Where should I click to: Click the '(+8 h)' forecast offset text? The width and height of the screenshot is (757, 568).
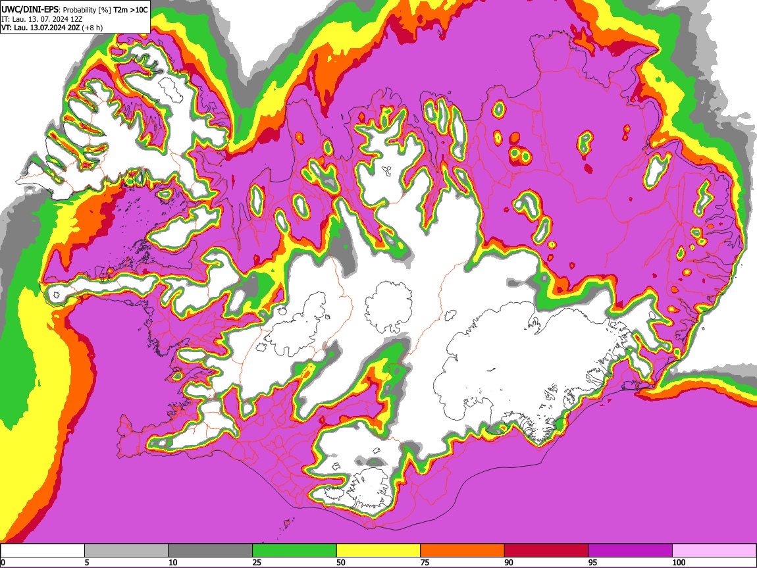[x=91, y=28]
